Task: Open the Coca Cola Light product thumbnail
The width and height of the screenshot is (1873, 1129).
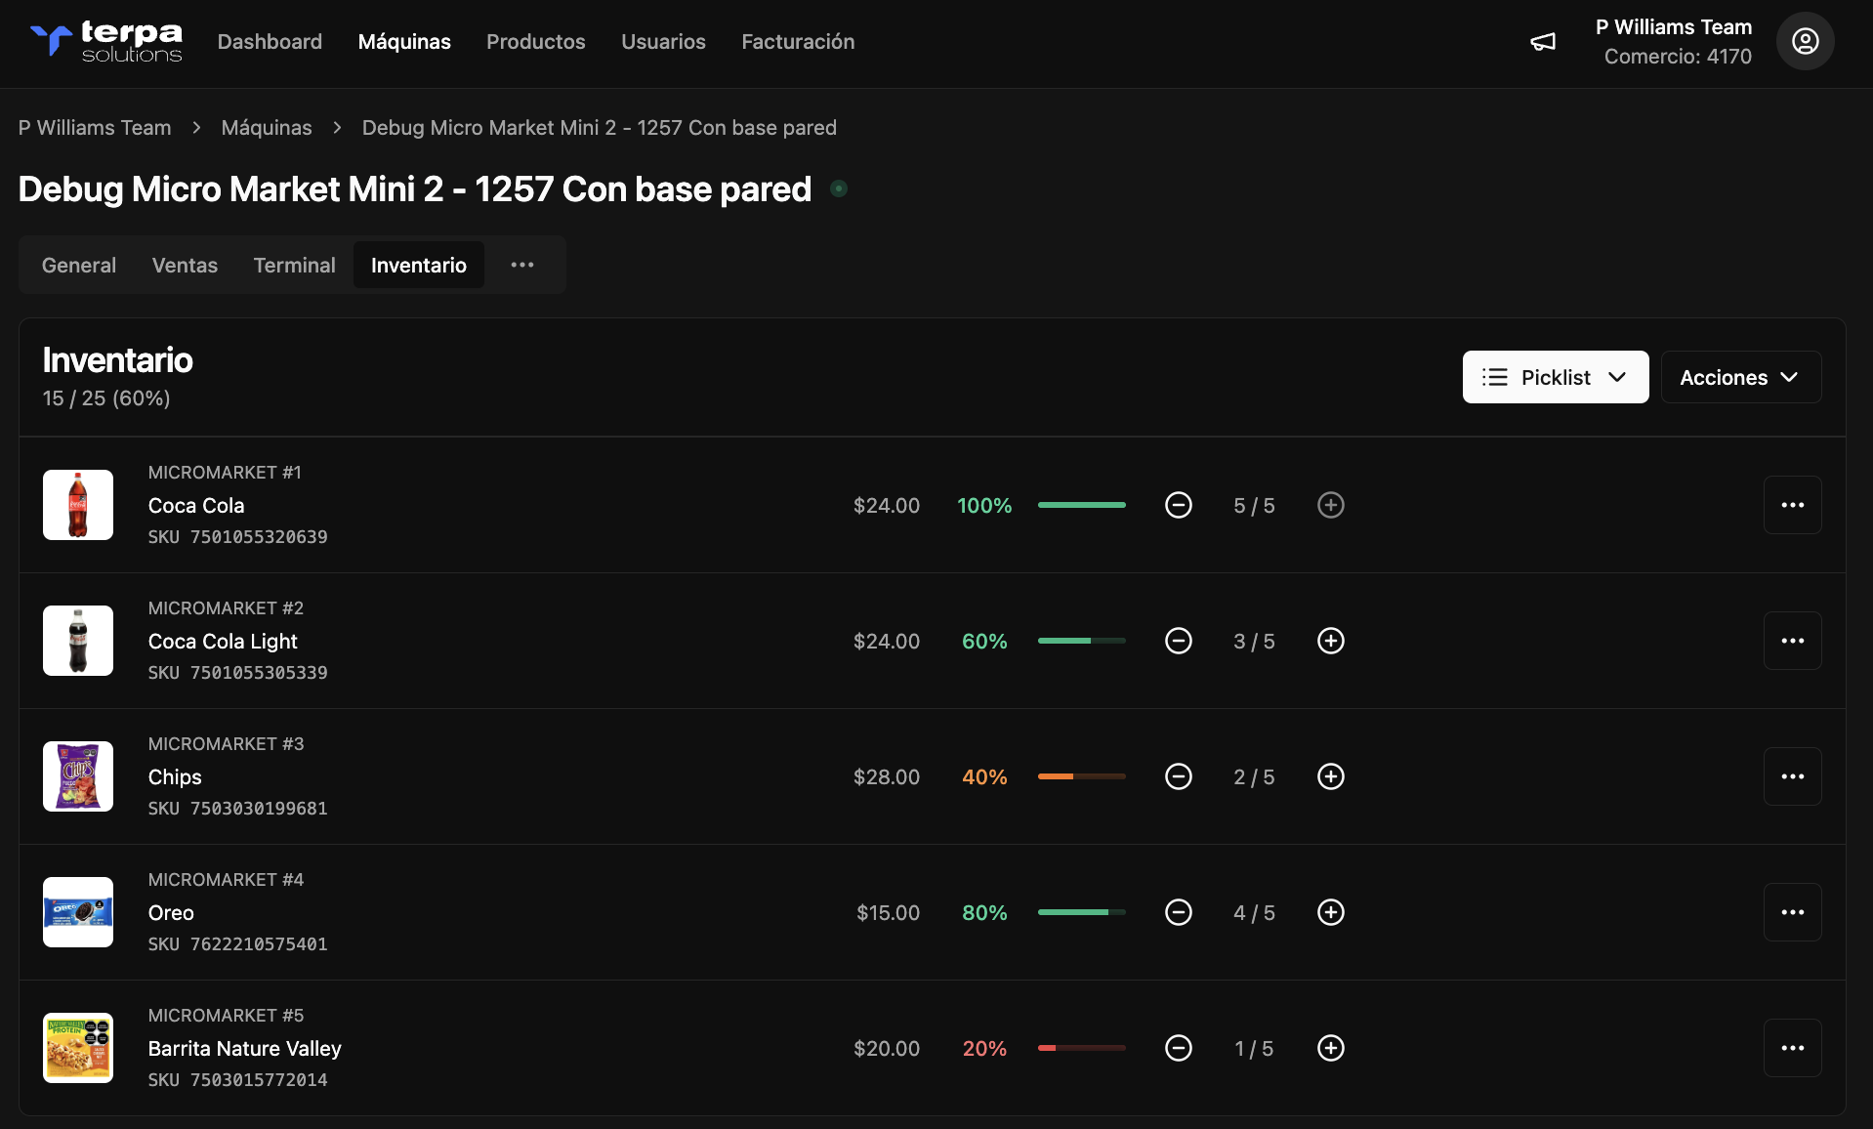Action: tap(78, 641)
